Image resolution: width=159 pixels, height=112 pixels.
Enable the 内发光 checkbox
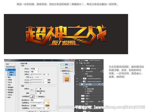coord(7,82)
